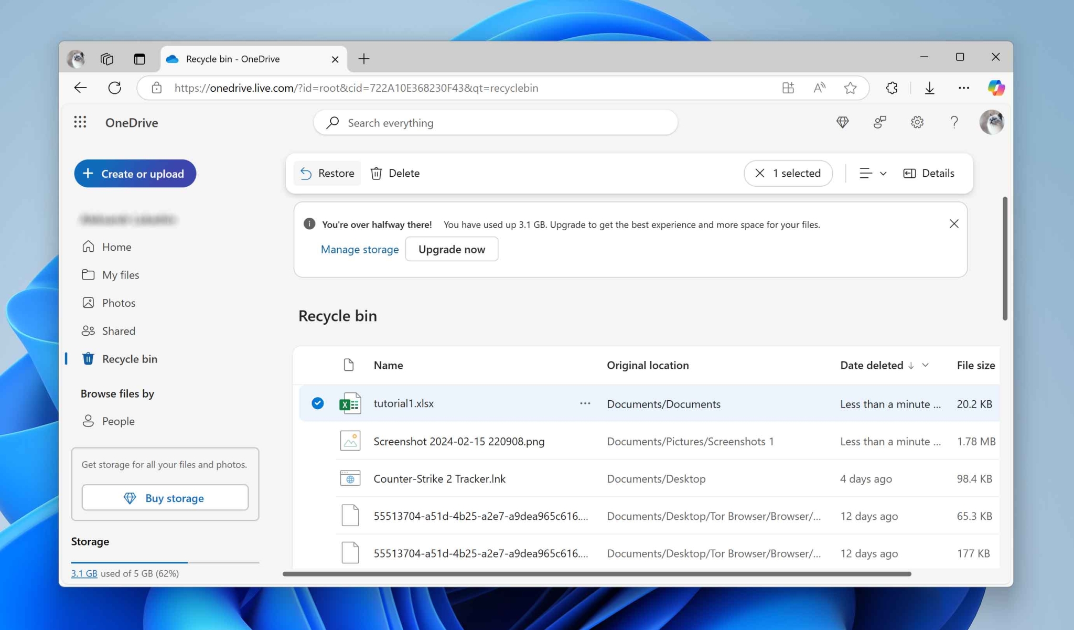Open OneDrive settings via the gear icon
1074x630 pixels.
click(917, 122)
